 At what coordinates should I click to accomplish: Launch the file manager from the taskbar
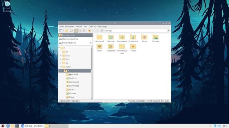coord(13,126)
